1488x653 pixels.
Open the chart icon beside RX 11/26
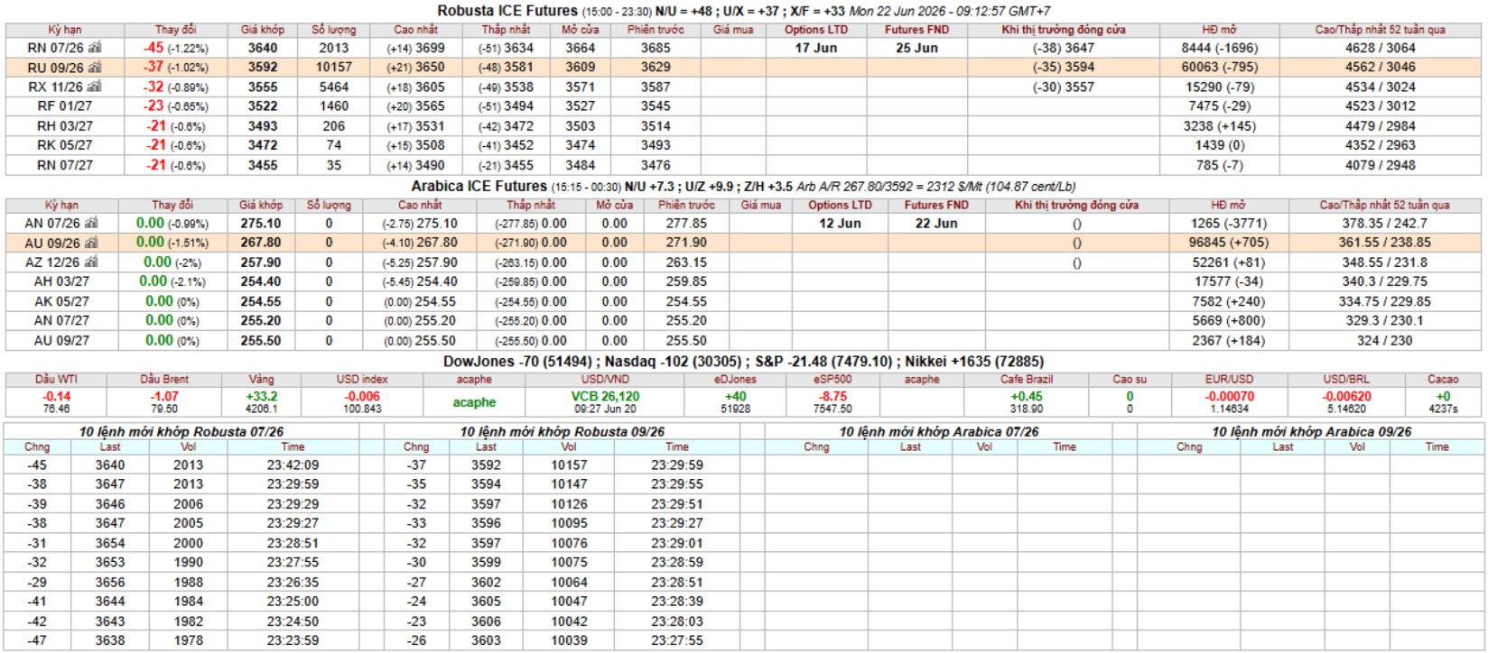(x=95, y=87)
